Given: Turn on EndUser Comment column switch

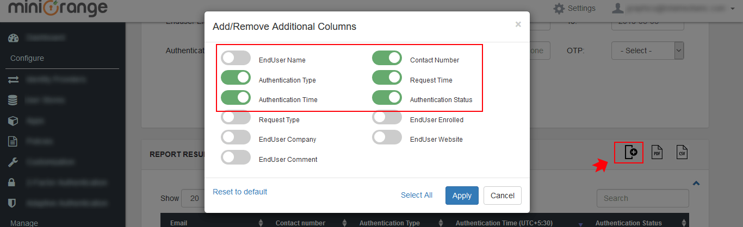Looking at the screenshot, I should click(x=236, y=157).
